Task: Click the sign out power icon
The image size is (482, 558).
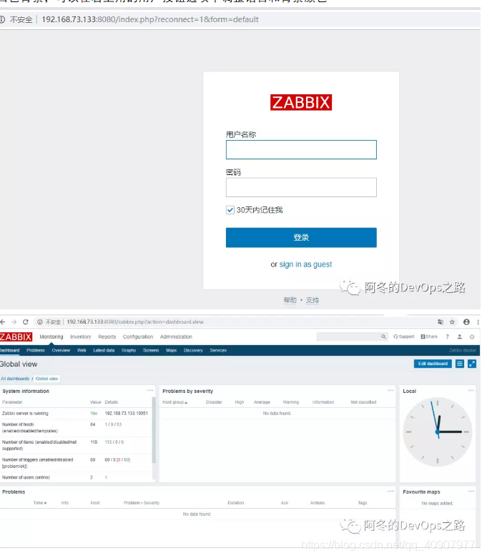Action: 472,337
